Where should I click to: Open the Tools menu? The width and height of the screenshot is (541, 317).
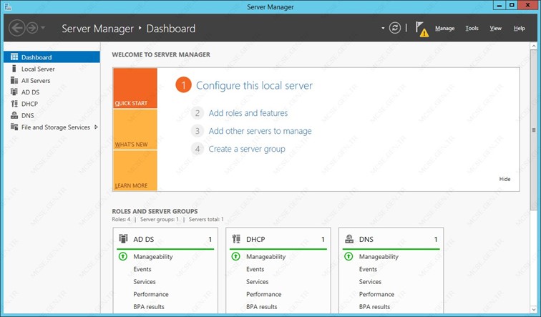pos(472,29)
